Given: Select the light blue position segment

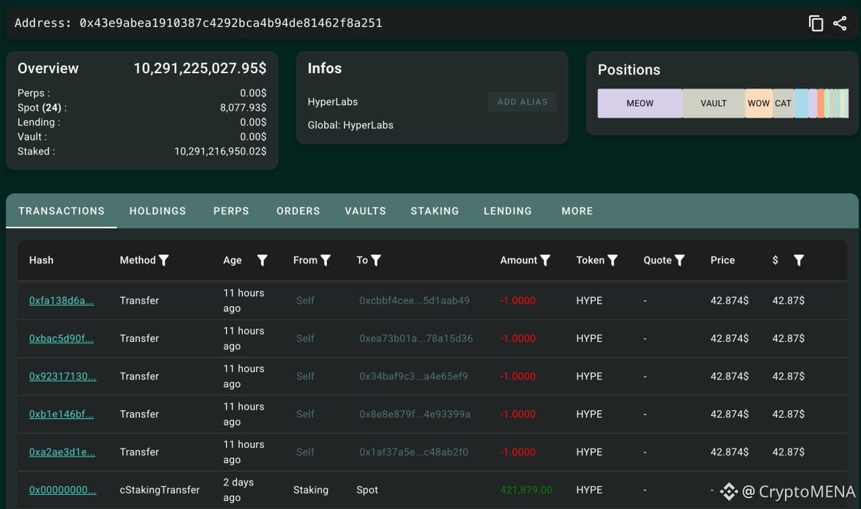Looking at the screenshot, I should tap(801, 103).
